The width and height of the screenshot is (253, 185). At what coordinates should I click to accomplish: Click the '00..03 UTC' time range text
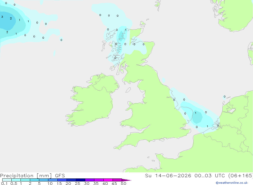[x=210, y=175]
